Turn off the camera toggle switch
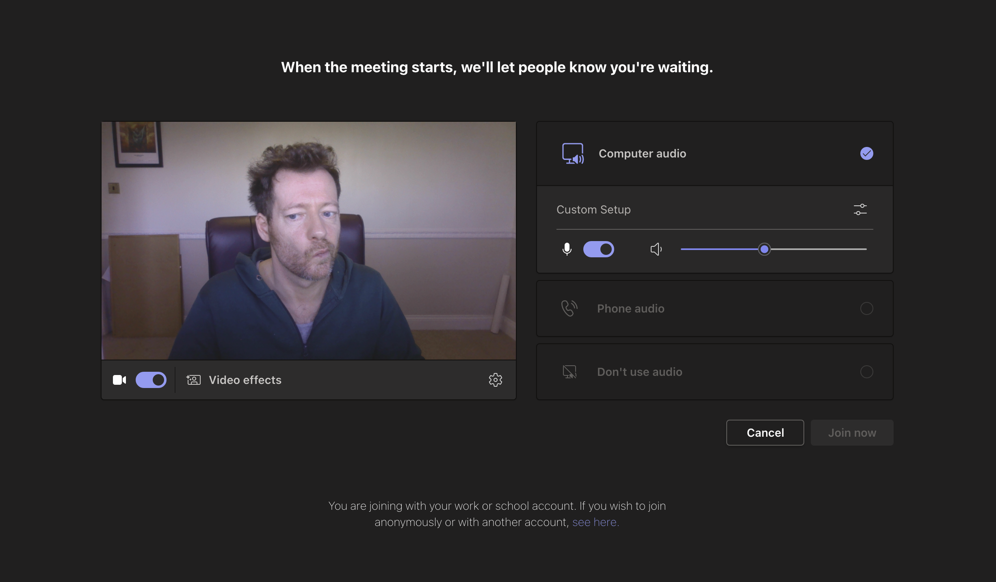 click(151, 380)
